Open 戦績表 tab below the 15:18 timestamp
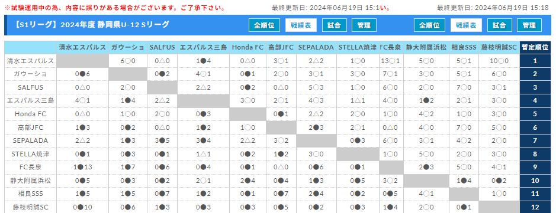Screen dimensions: 556x213 coord(466,25)
